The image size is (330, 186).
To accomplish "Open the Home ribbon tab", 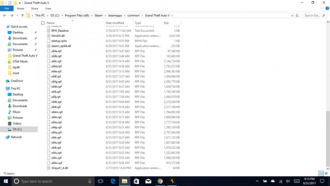I will click(x=20, y=9).
